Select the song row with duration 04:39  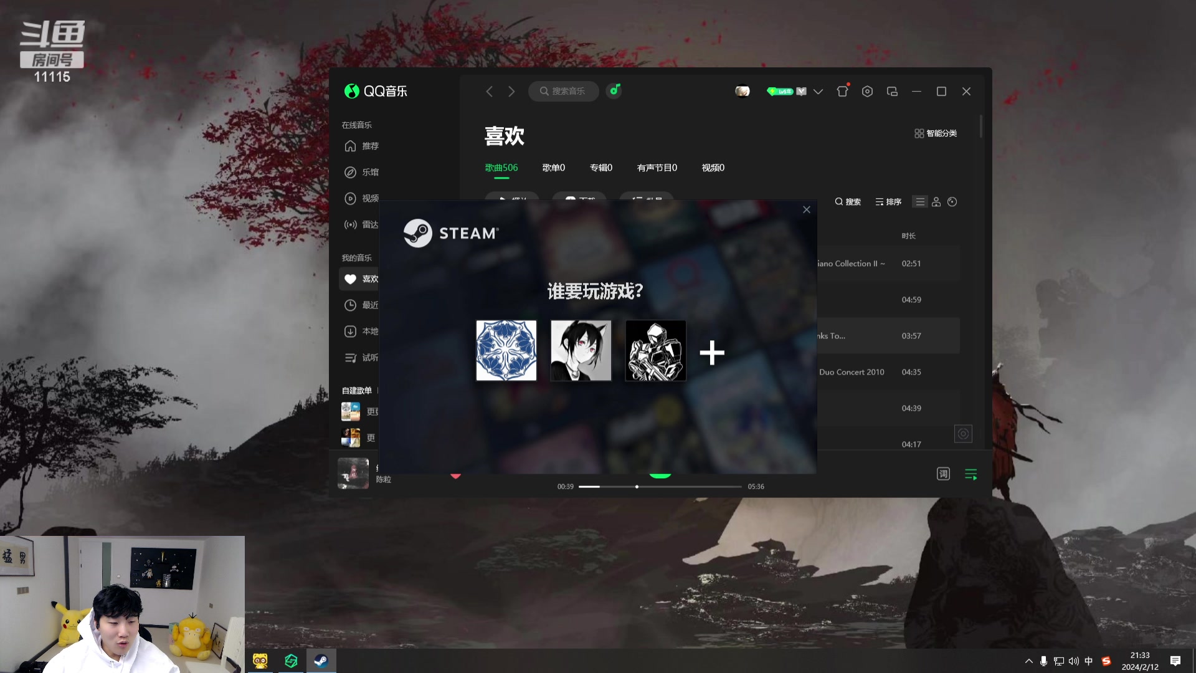pyautogui.click(x=888, y=408)
